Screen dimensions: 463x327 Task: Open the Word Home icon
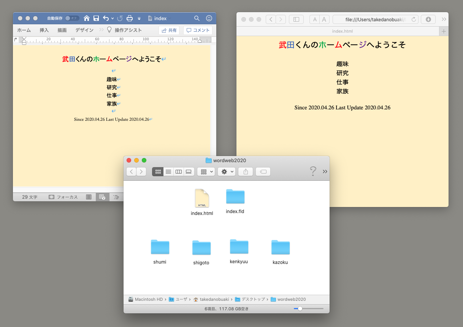(x=87, y=18)
